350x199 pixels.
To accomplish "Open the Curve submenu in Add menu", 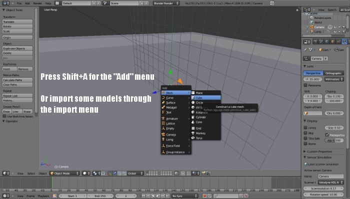I will pos(176,98).
